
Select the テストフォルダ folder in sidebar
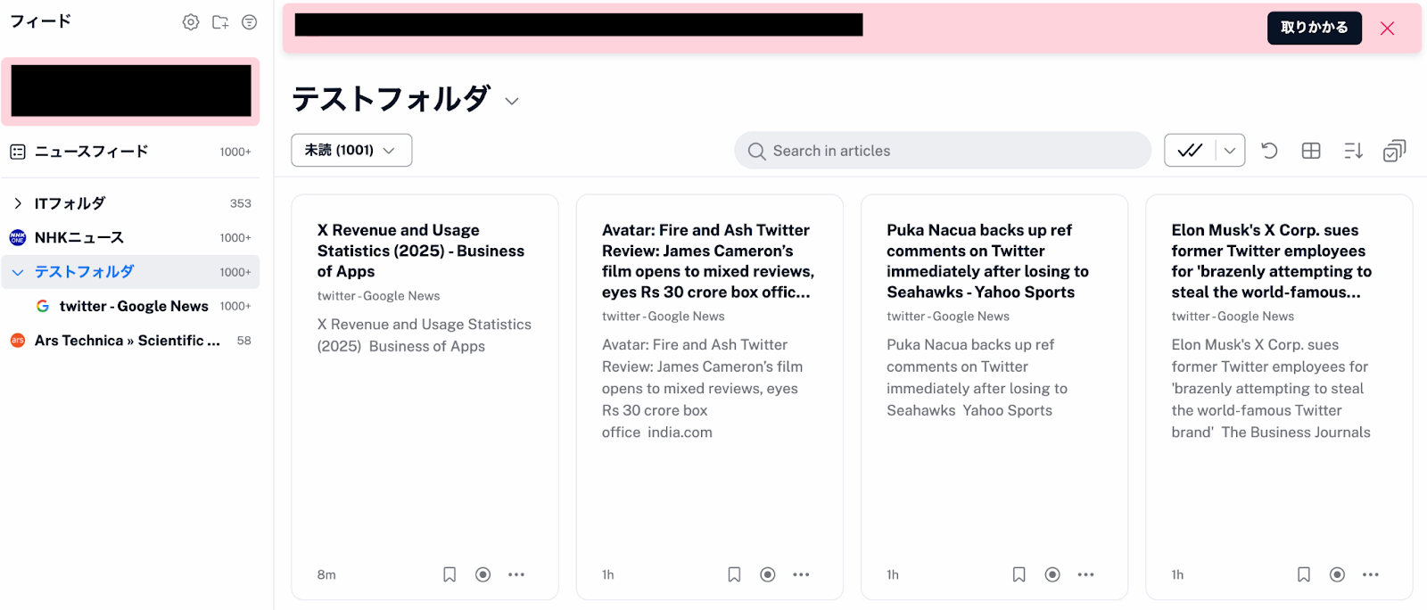point(130,272)
